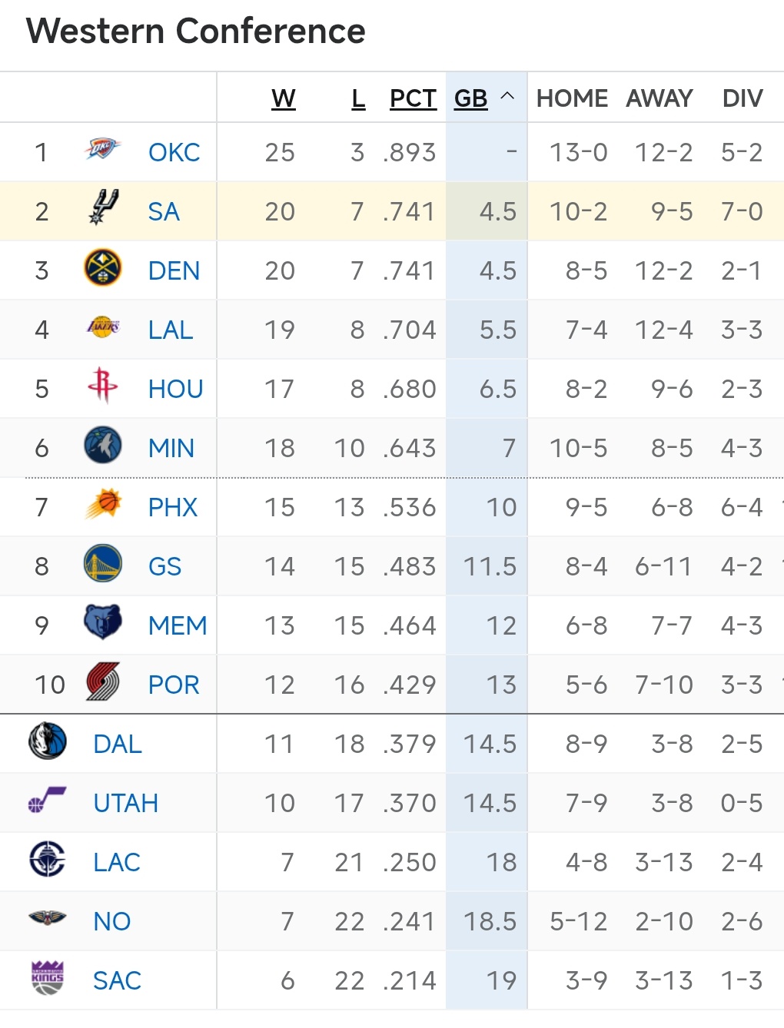Sort by GB column header

(470, 98)
